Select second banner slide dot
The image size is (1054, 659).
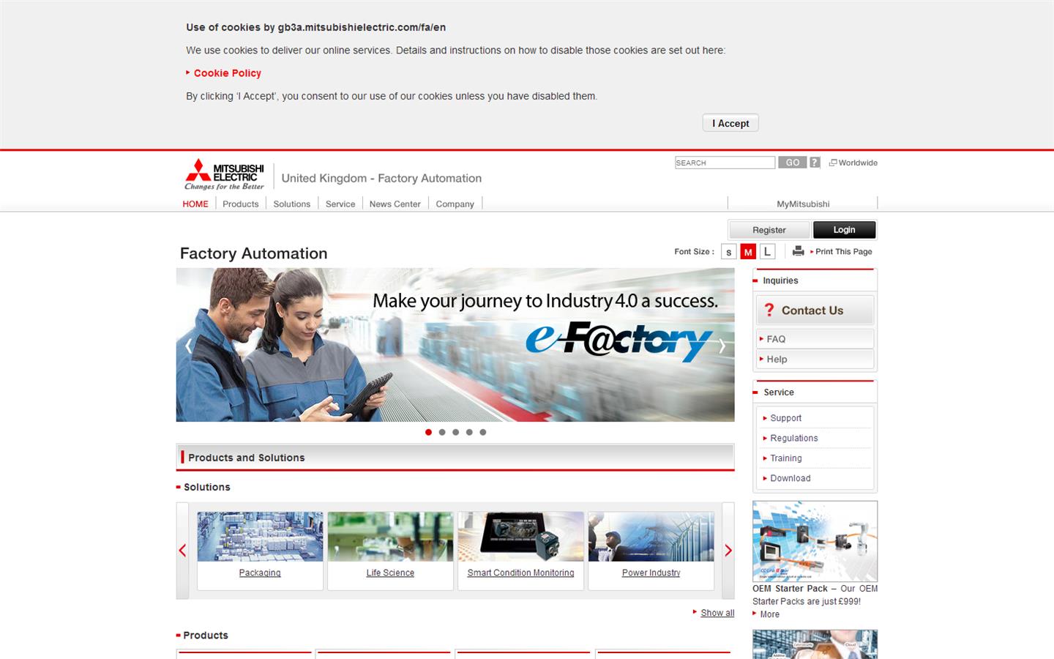tap(442, 432)
